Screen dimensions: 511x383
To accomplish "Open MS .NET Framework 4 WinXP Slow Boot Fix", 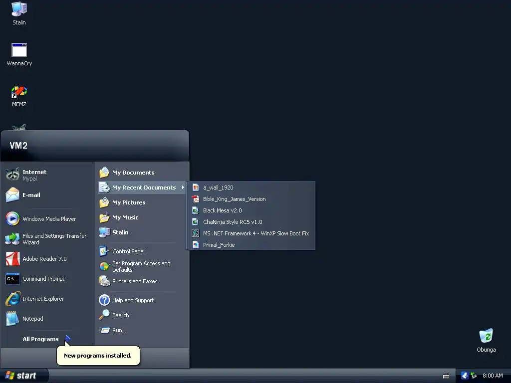I will tap(252, 233).
